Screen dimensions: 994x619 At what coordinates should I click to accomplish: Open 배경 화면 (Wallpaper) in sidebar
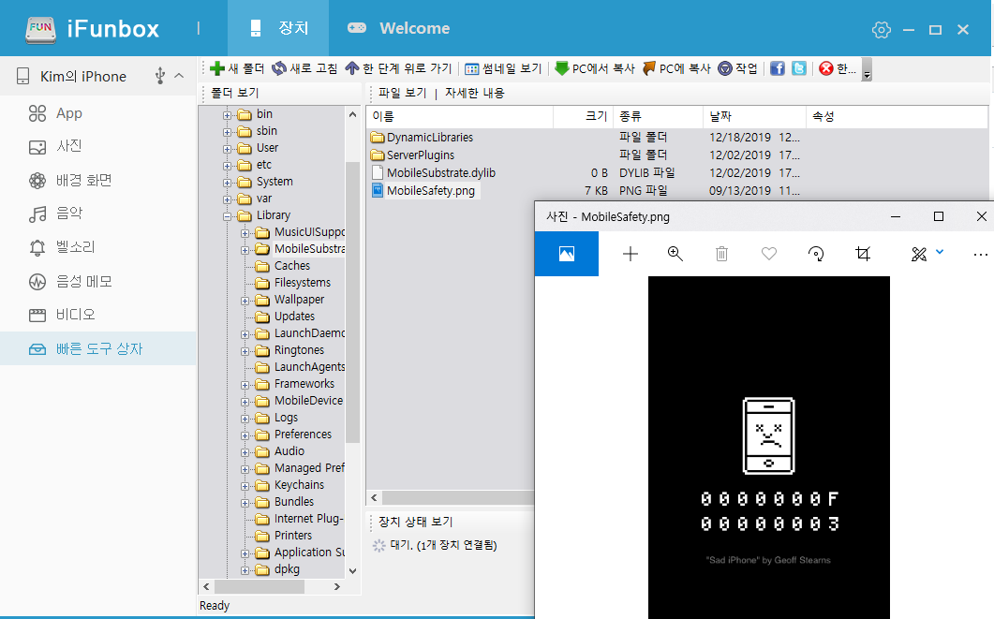70,181
